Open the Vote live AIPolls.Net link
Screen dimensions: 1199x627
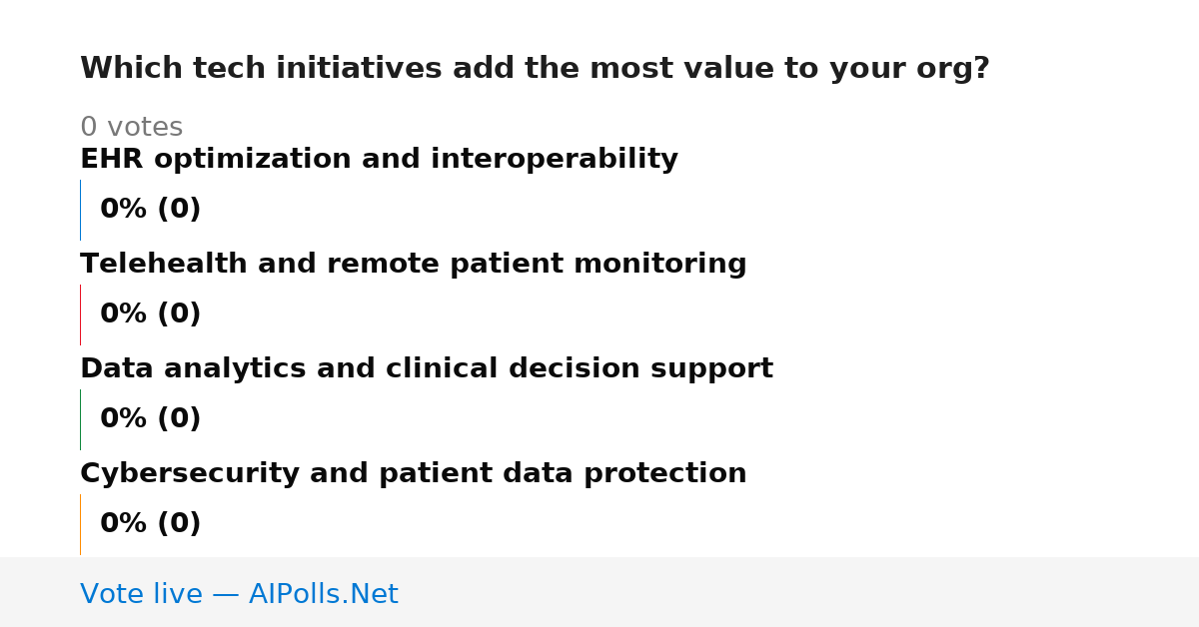(x=239, y=594)
